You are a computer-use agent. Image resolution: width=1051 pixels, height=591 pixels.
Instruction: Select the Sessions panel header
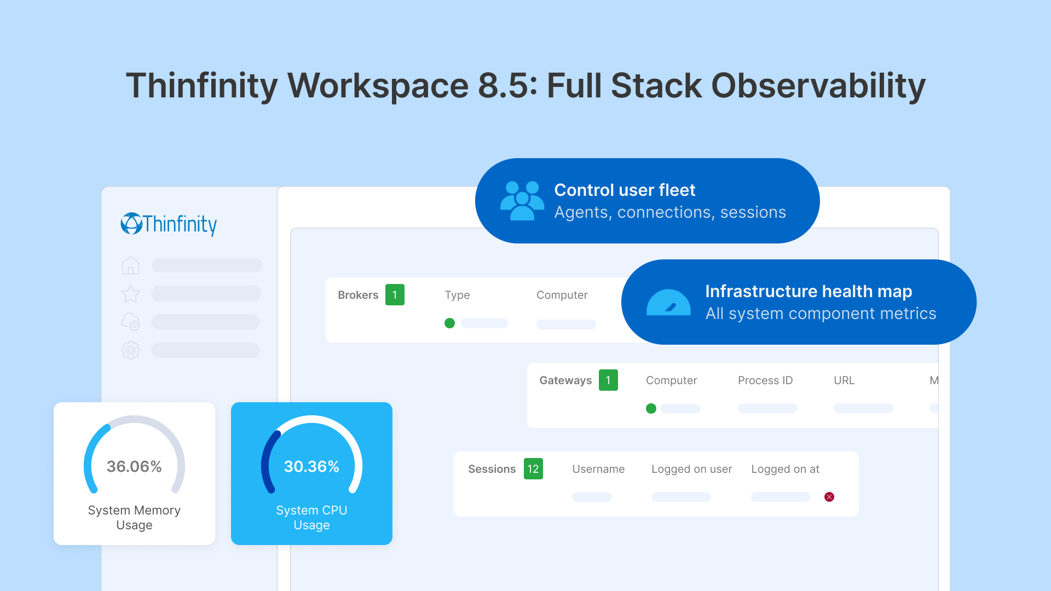coord(492,469)
